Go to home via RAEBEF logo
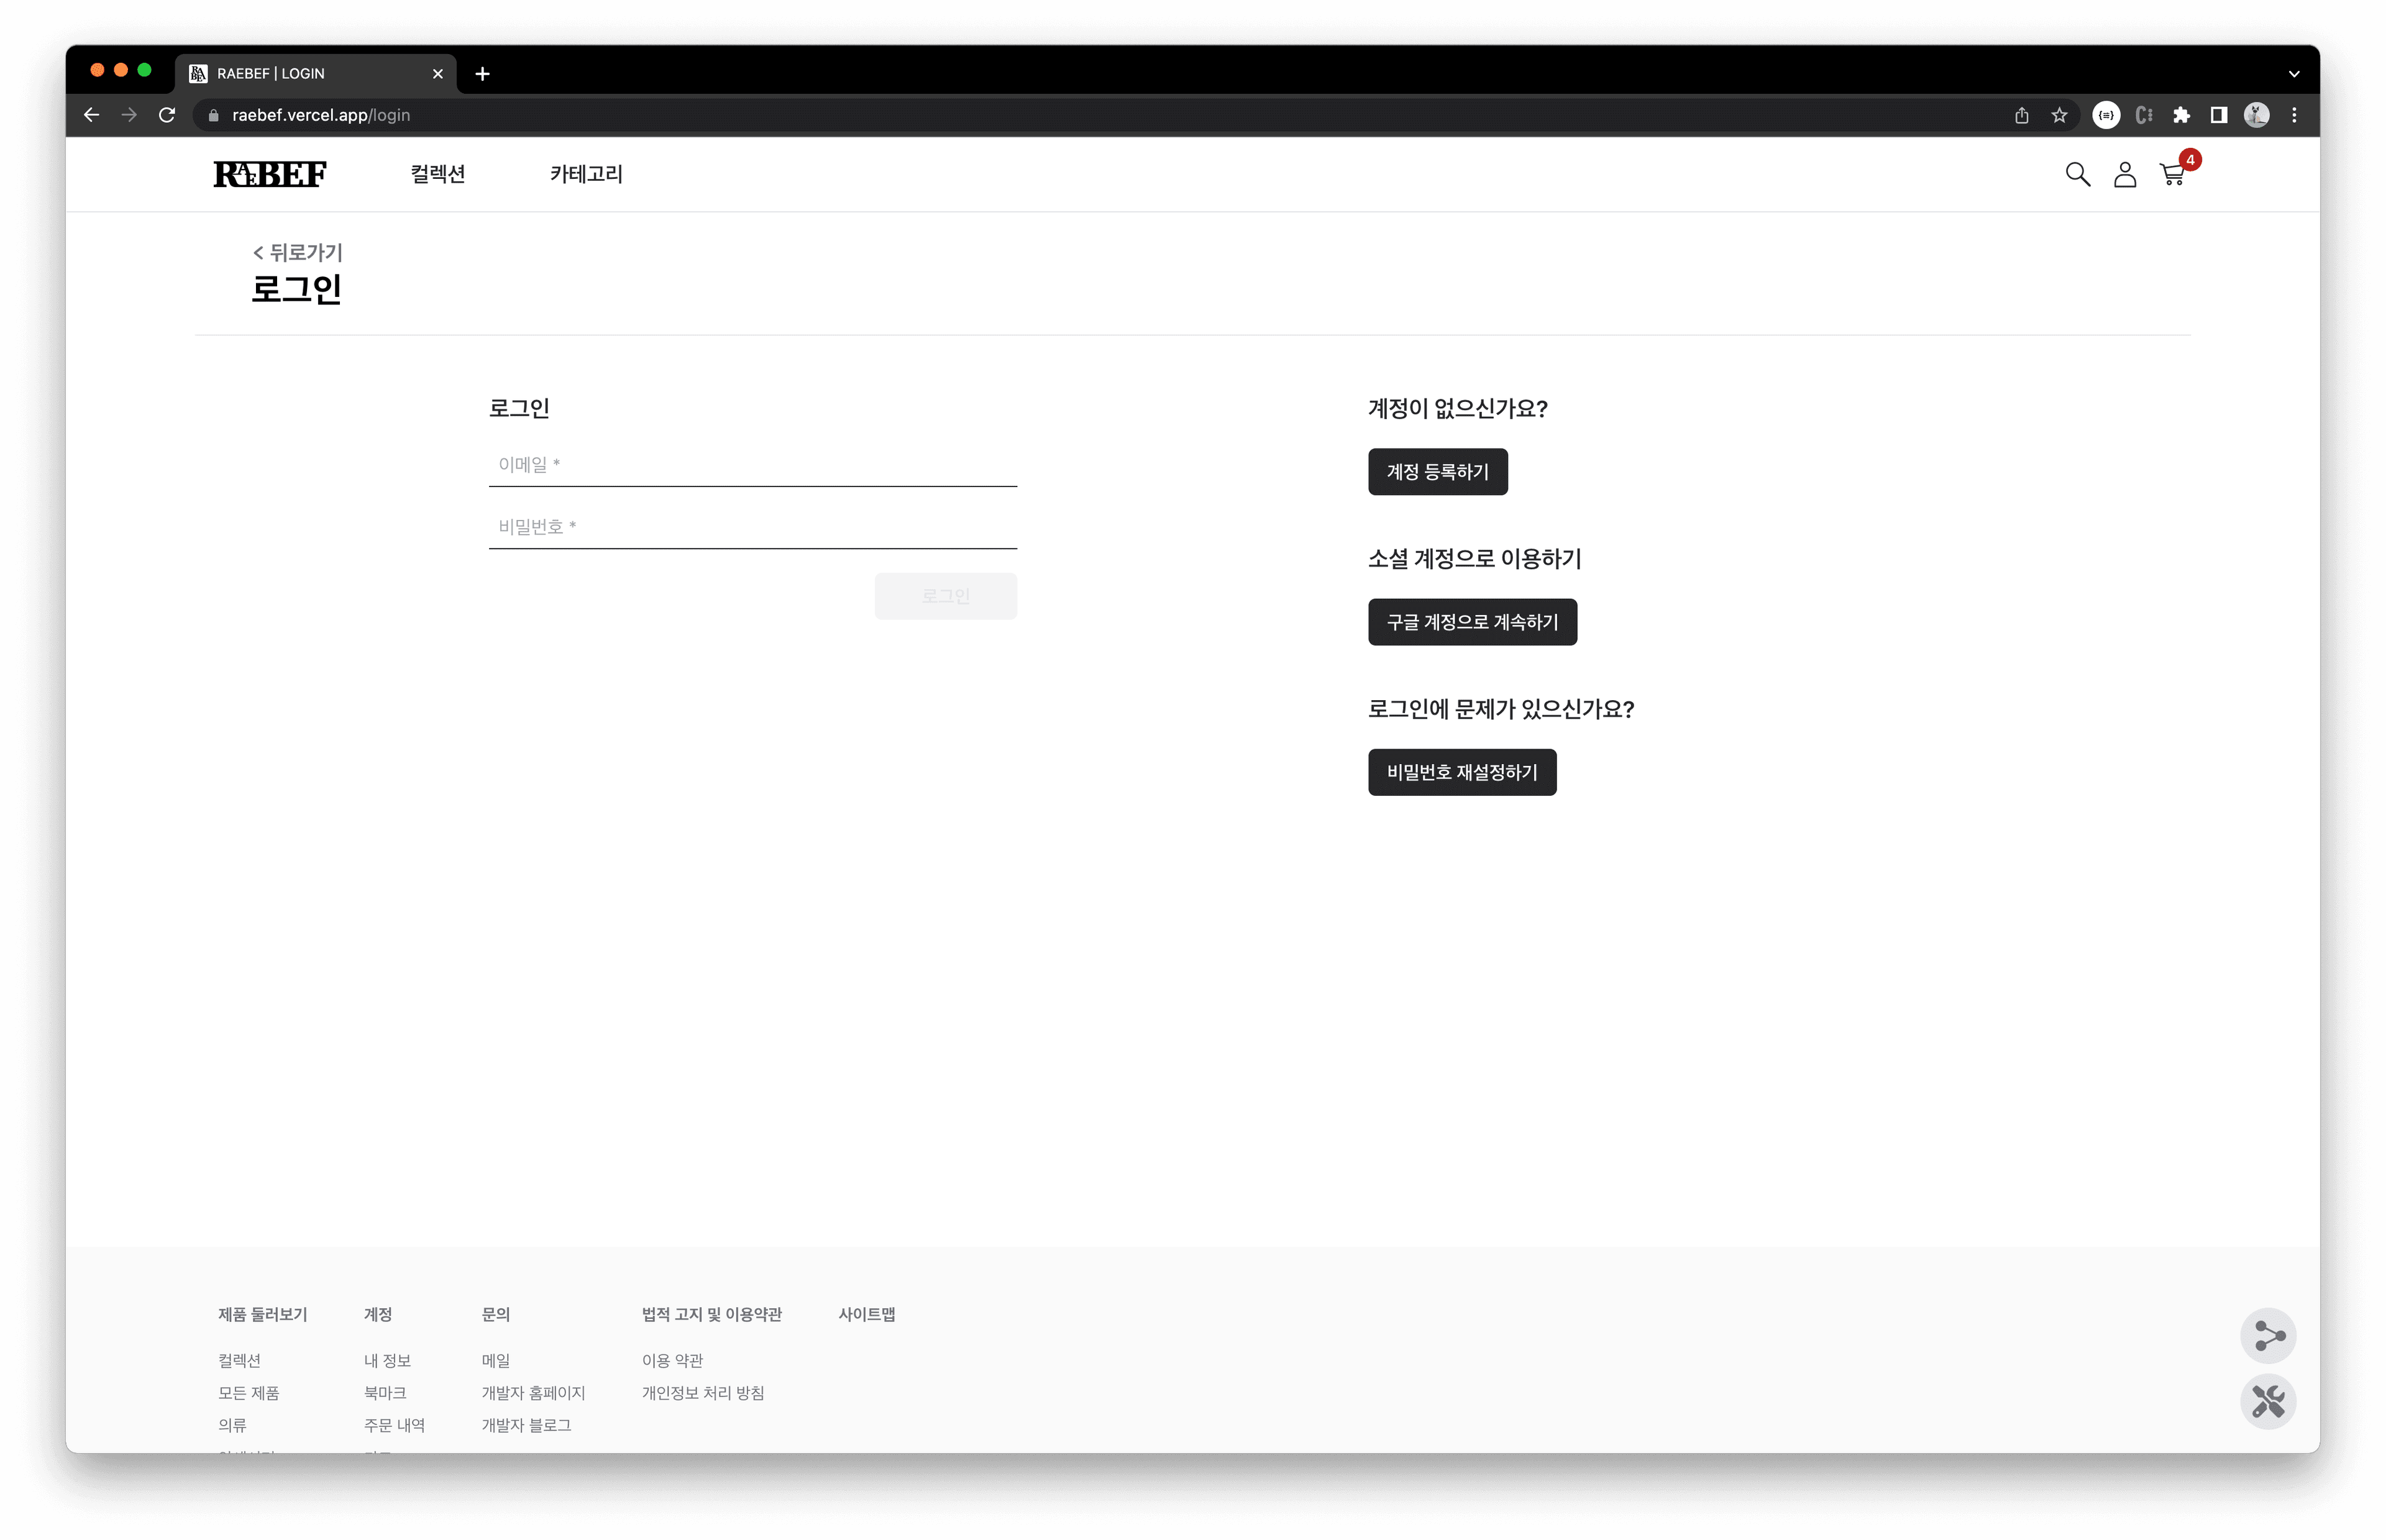The width and height of the screenshot is (2386, 1540). coord(270,174)
